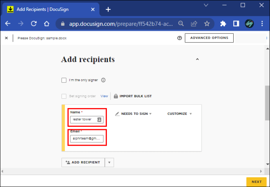
Task: Click the Add recipients heading
Action: tap(88, 59)
